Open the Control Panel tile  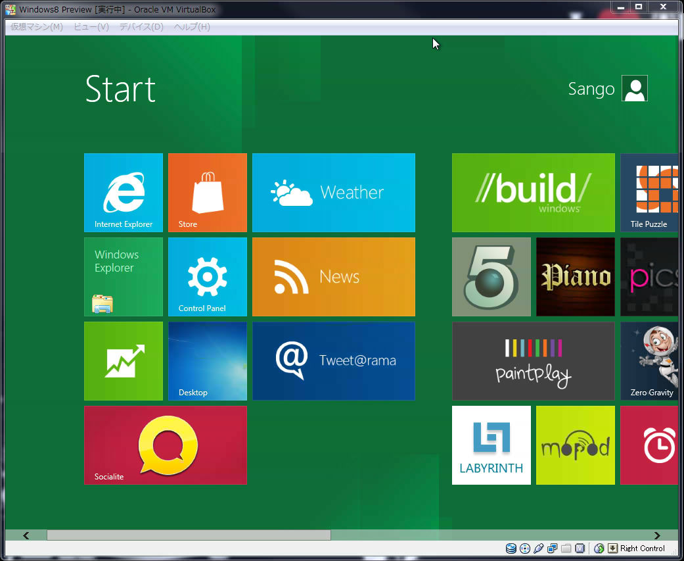(208, 277)
